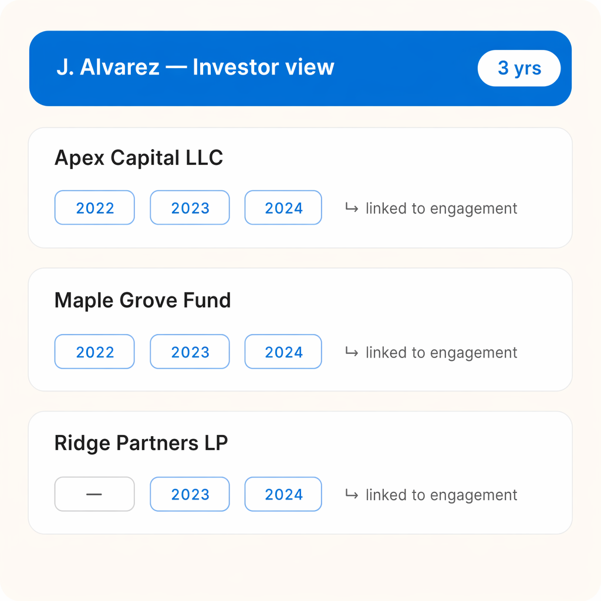Image resolution: width=601 pixels, height=601 pixels.
Task: Click the empty dash chip for Ridge Partners
Action: click(x=94, y=494)
